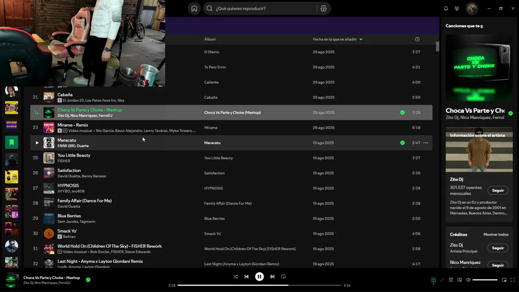The width and height of the screenshot is (519, 292).
Task: Open the lyrics microphone icon
Action: [x=442, y=280]
